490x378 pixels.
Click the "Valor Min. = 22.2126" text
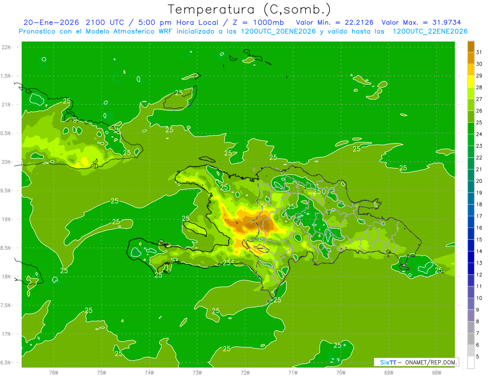(x=335, y=22)
